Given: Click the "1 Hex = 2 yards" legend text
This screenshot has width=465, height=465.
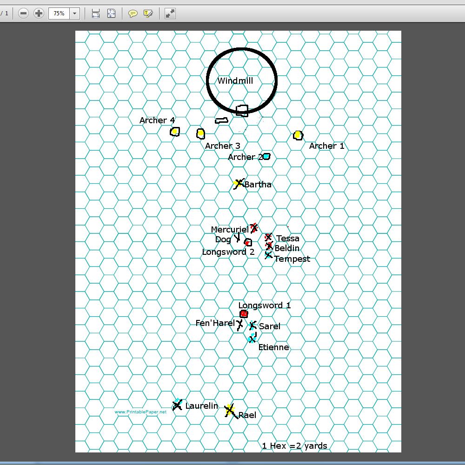Looking at the screenshot, I should coord(294,446).
